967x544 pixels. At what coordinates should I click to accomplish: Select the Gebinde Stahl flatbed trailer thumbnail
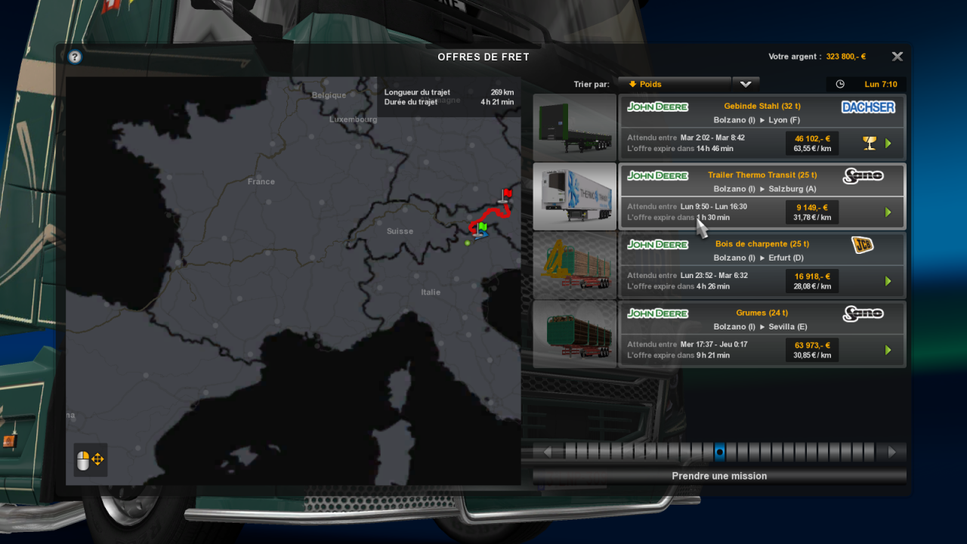[574, 127]
